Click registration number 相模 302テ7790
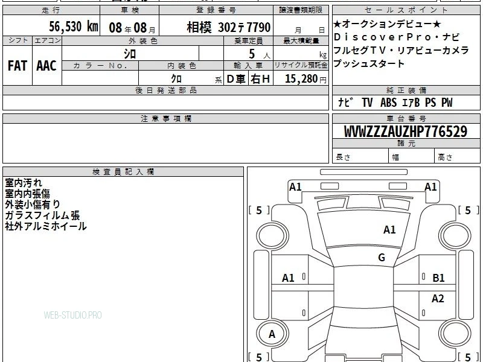This screenshot has width=483, height=362. (x=229, y=27)
